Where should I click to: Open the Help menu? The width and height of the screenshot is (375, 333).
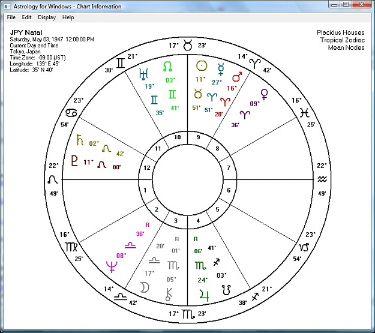(68, 17)
